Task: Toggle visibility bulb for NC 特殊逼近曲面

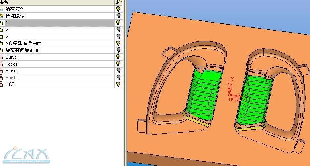Action: pos(118,43)
